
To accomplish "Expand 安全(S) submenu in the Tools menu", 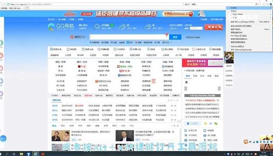I will point(249,18).
